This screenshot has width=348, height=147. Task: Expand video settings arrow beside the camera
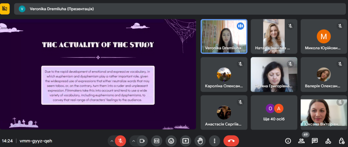click(134, 141)
